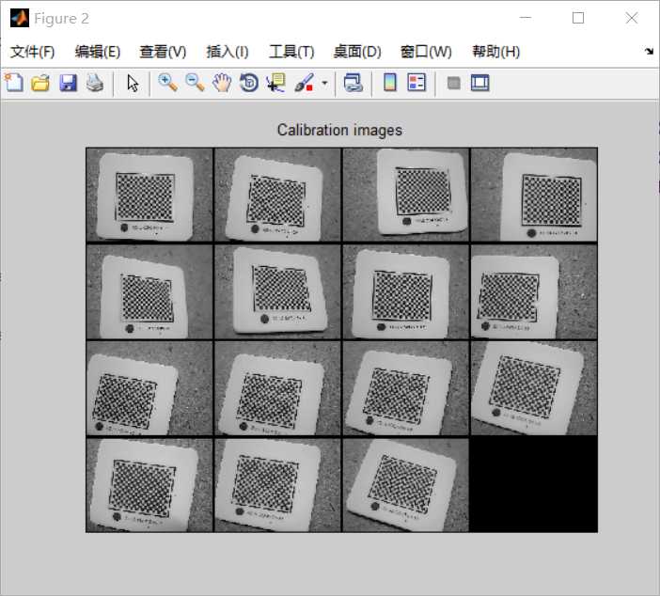Minimize the Figure 2 window

(526, 18)
